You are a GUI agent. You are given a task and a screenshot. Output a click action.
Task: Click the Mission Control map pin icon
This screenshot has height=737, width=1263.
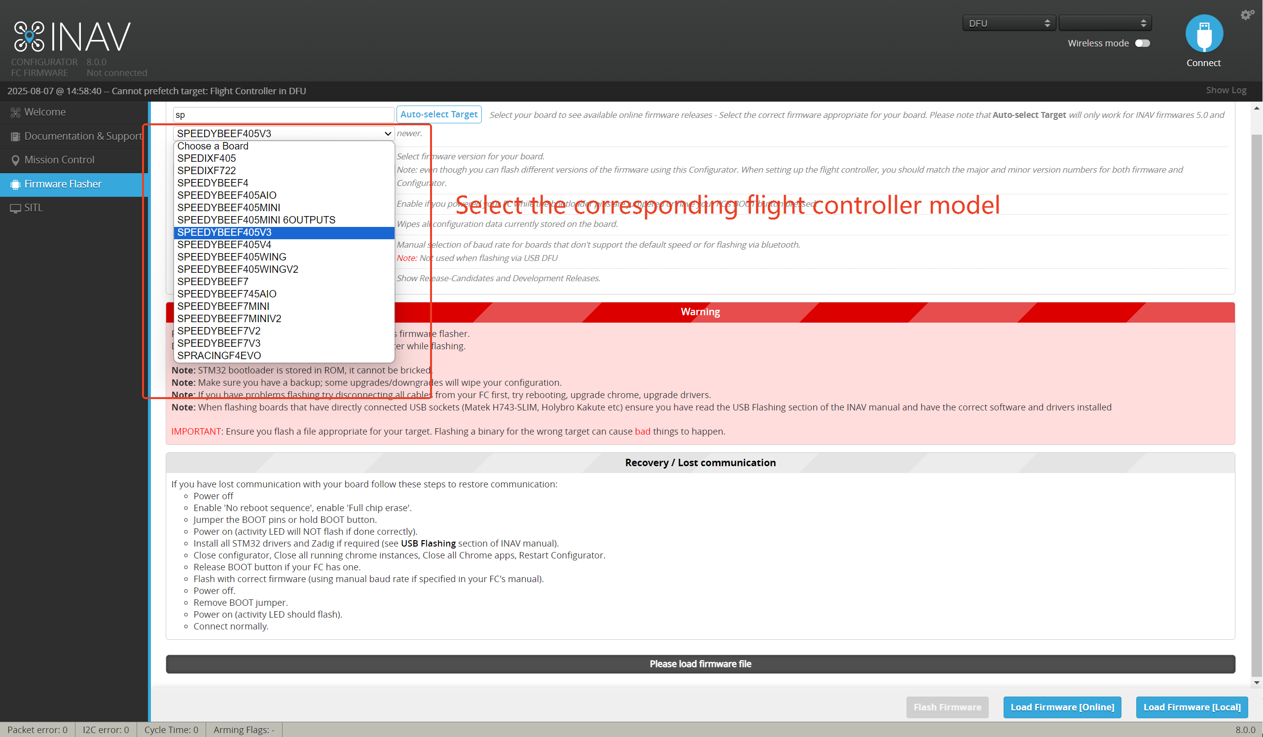click(x=16, y=160)
